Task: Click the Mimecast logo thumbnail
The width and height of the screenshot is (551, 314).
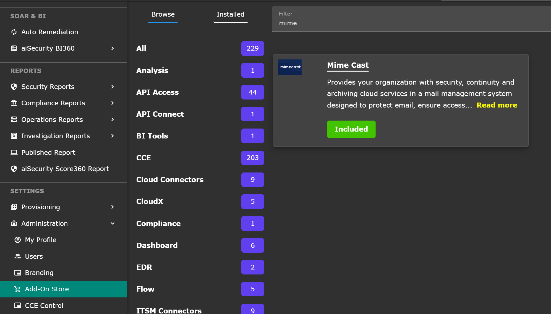Action: tap(290, 67)
